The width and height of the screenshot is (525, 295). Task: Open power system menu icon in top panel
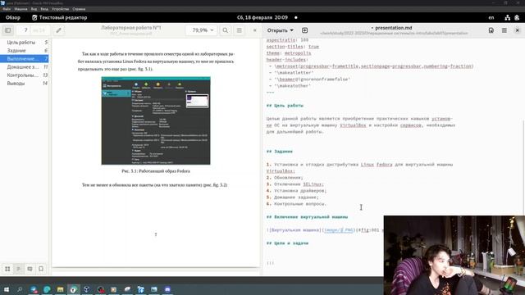517,17
